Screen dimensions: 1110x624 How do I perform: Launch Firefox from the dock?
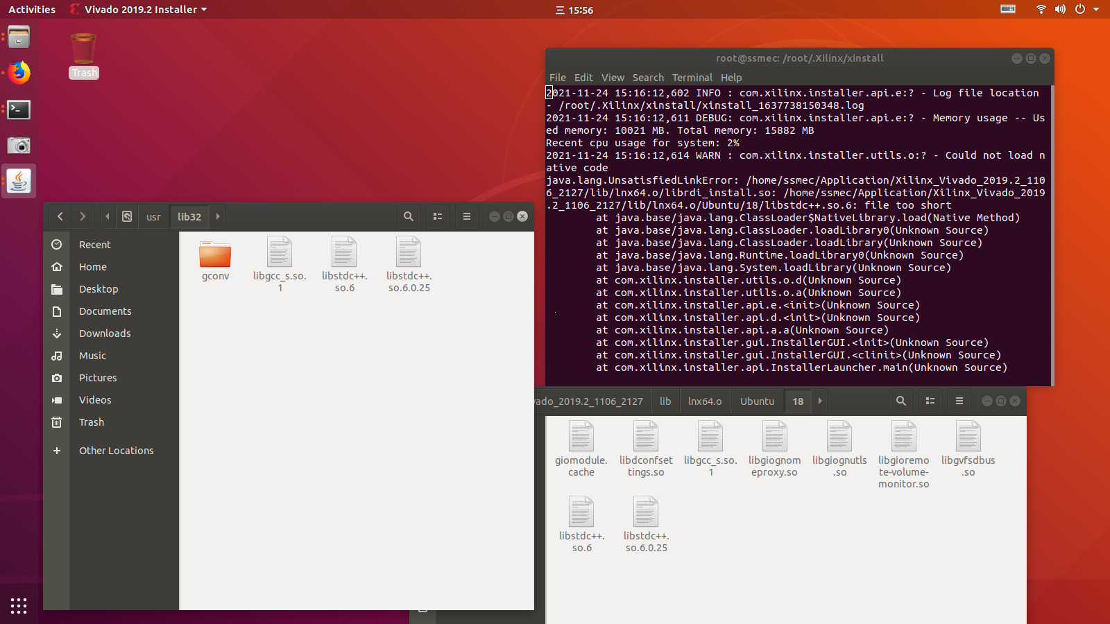(19, 73)
